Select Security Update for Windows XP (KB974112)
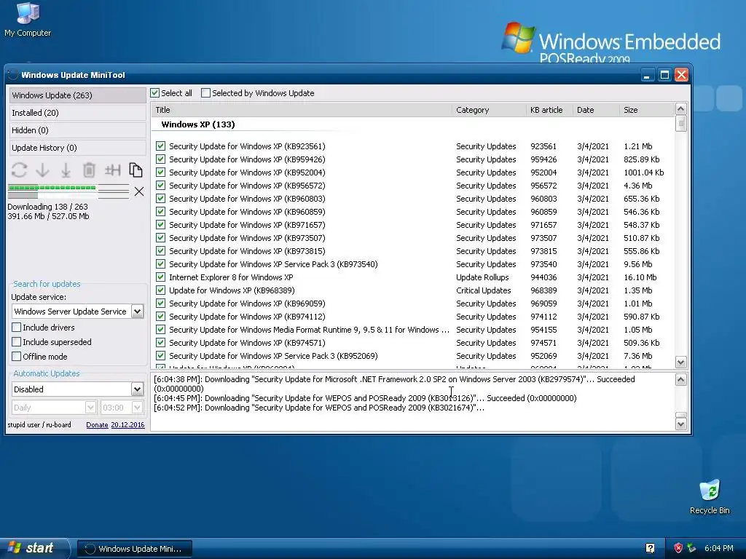746x559 pixels. coord(413,317)
